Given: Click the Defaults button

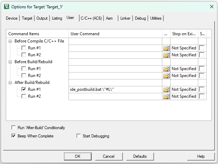Looking at the screenshot, I should (140, 156).
